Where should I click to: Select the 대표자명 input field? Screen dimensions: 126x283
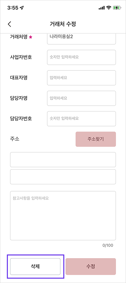[x=81, y=78]
